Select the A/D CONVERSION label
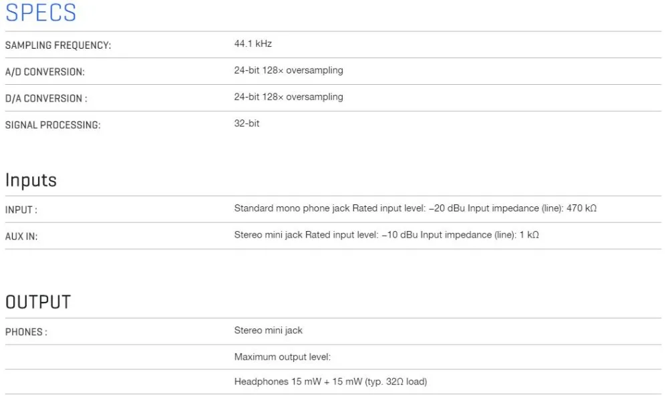The height and width of the screenshot is (412, 668). point(45,71)
